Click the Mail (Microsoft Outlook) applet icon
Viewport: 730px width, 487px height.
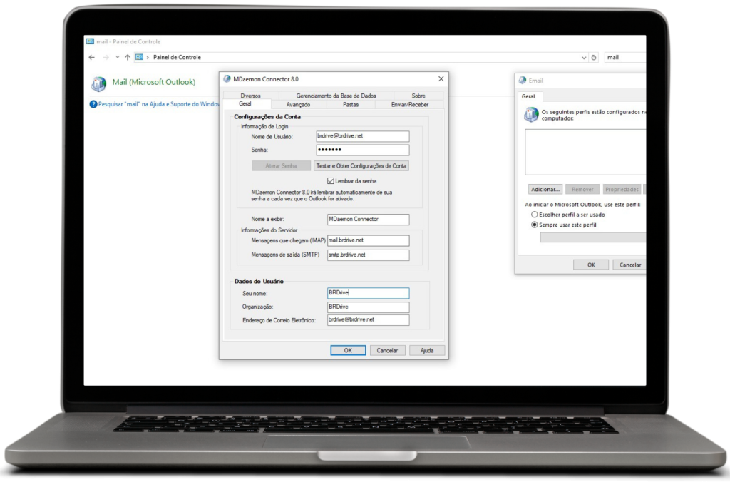(x=98, y=83)
